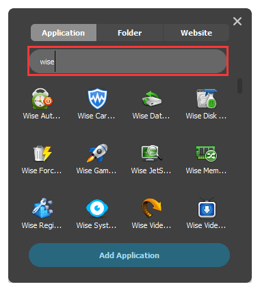260x291 pixels.
Task: Click the 'Wise Aut...' label
Action: [42, 116]
